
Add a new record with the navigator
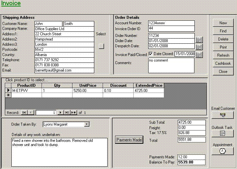(x=74, y=113)
